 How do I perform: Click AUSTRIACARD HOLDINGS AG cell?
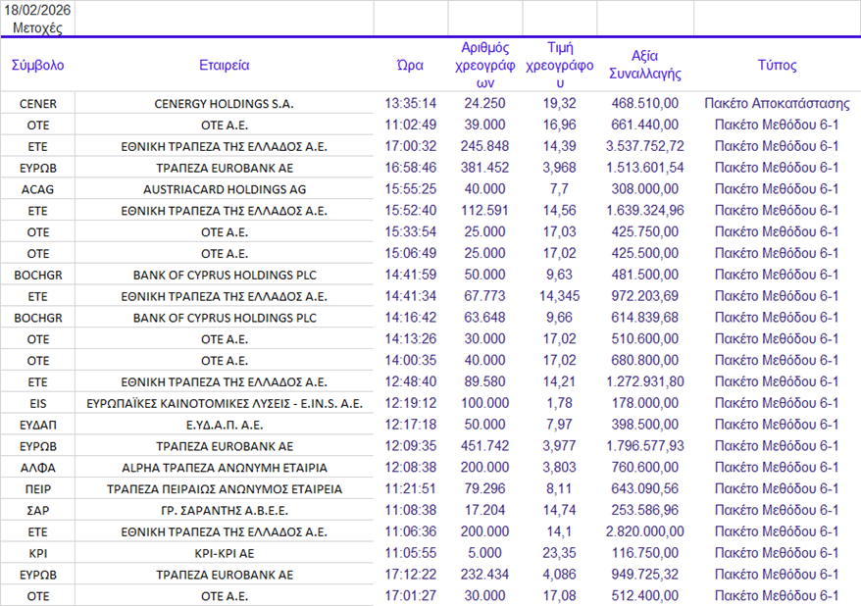224,189
